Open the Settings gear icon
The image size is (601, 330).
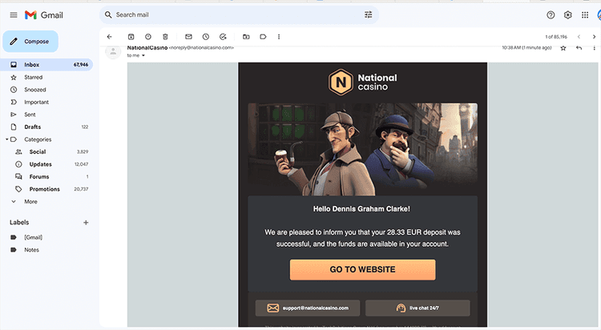click(567, 15)
